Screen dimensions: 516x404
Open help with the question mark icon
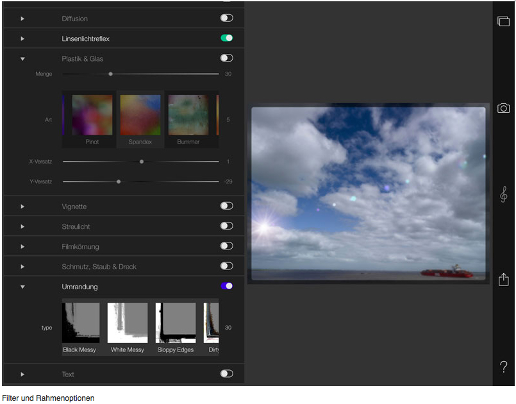click(503, 367)
